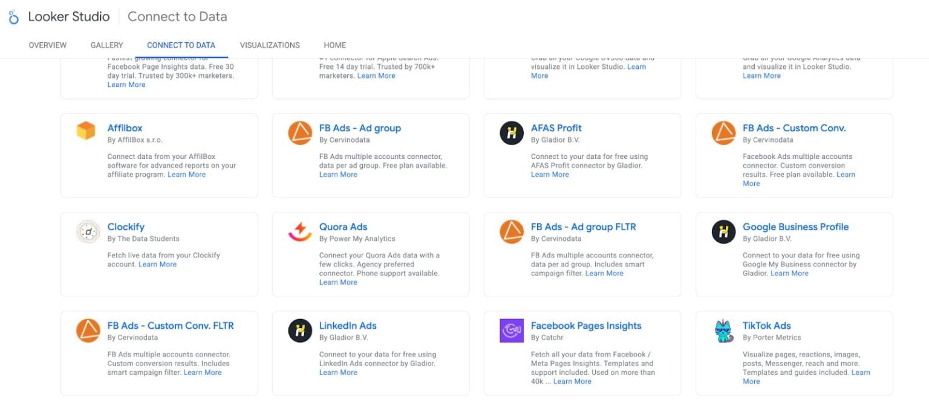Click Learn More under Quora Ads description
Image resolution: width=929 pixels, height=403 pixels.
(338, 282)
